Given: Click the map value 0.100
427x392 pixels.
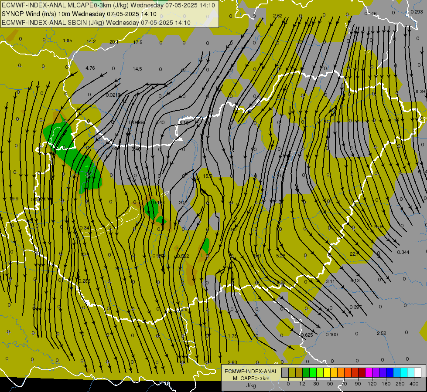Looking at the screenshot, I should tap(331, 335).
